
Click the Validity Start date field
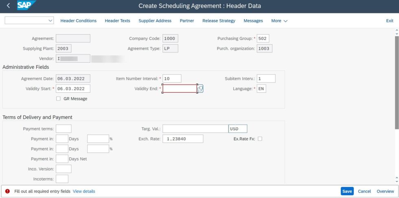[73, 89]
